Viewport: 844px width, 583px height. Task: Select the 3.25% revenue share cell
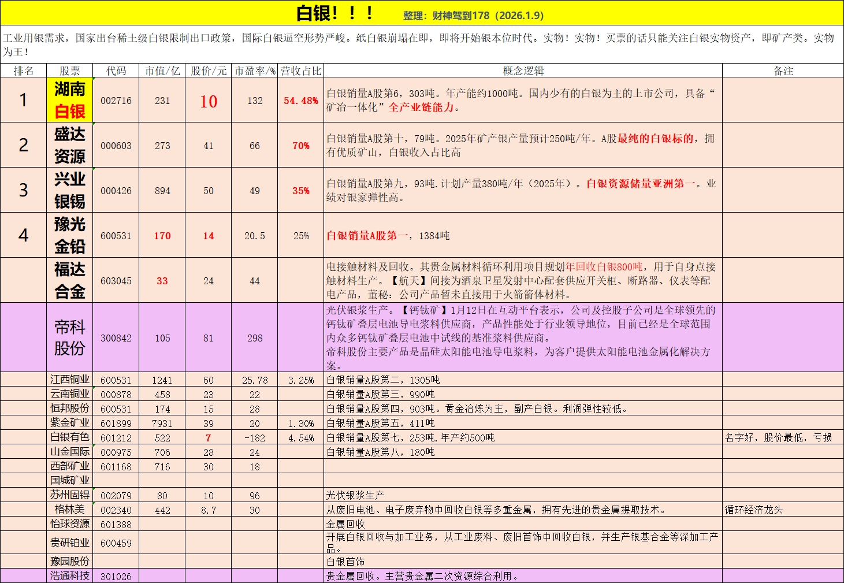click(301, 380)
